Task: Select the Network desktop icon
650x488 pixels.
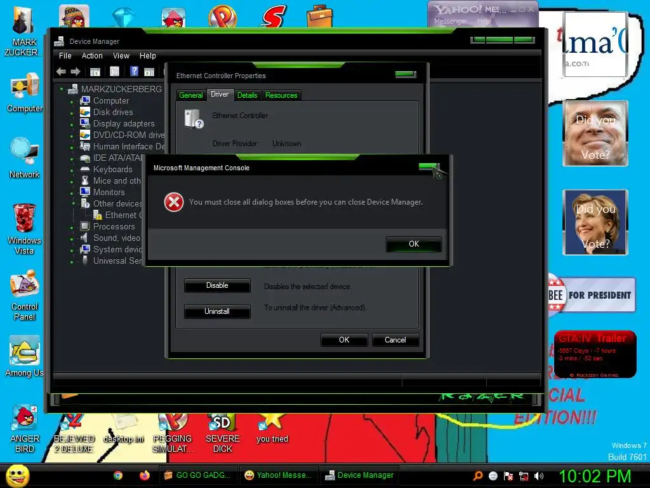Action: coord(25,158)
